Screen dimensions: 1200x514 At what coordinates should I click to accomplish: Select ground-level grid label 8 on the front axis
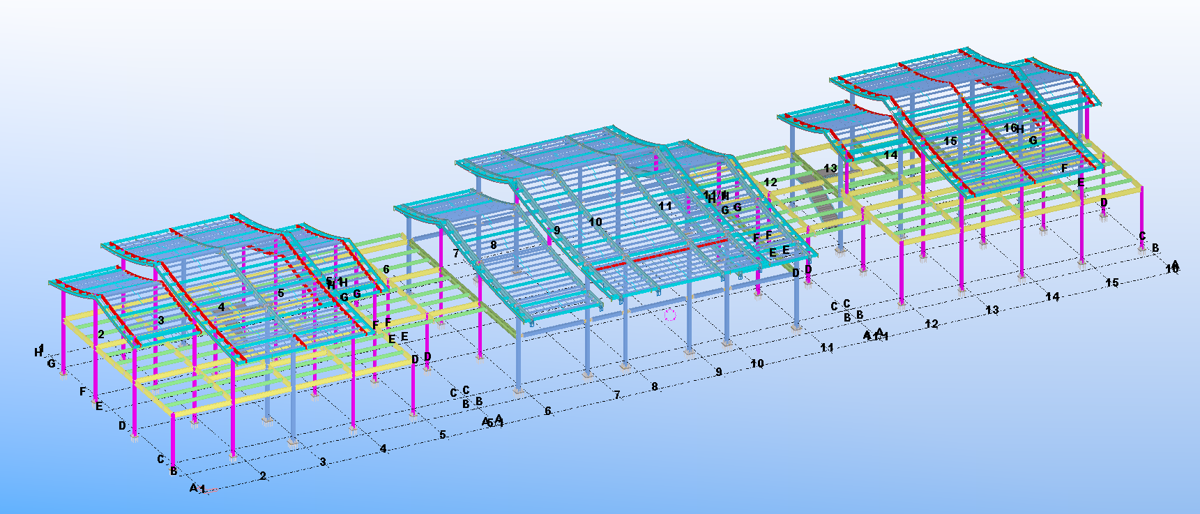pos(654,387)
